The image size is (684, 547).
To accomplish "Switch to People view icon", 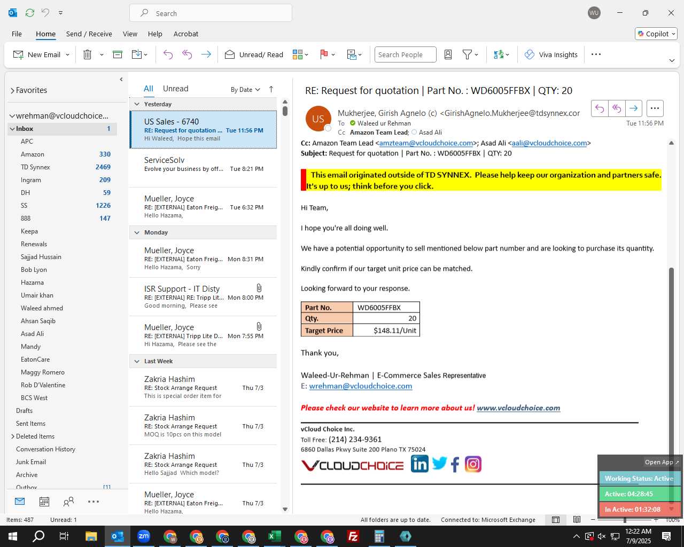I will 68,501.
